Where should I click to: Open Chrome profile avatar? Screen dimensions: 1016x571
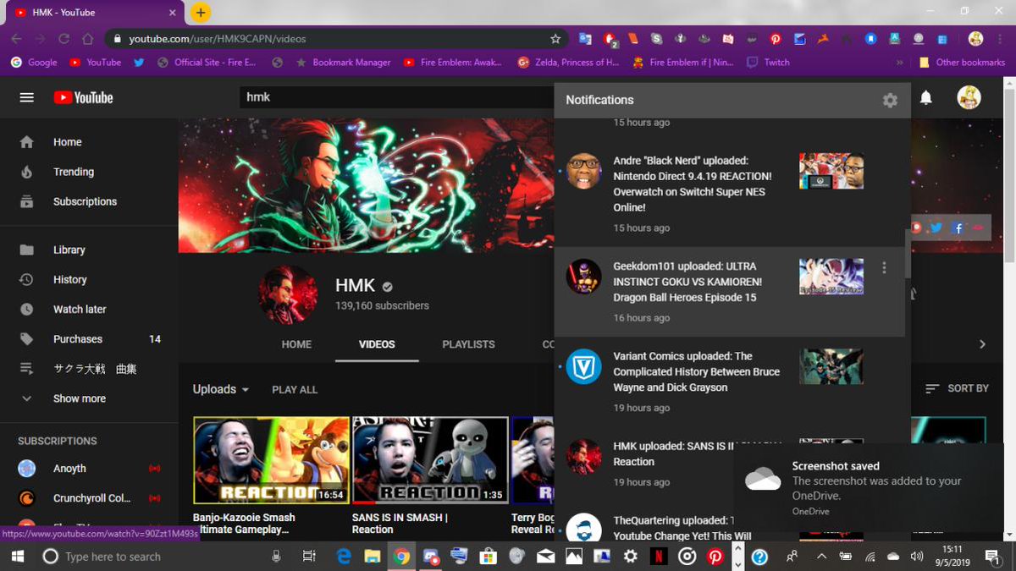(x=975, y=39)
